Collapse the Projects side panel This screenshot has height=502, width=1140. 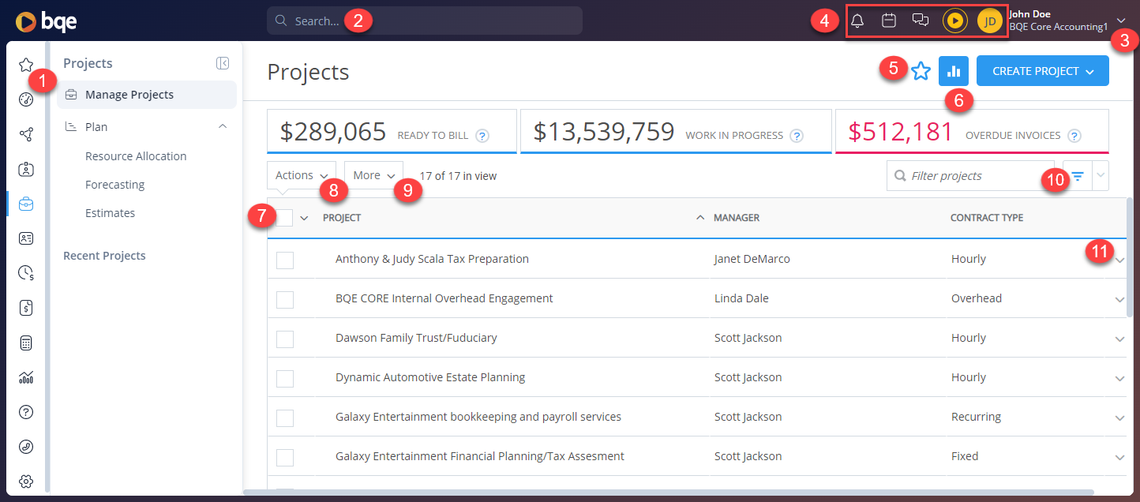point(223,63)
